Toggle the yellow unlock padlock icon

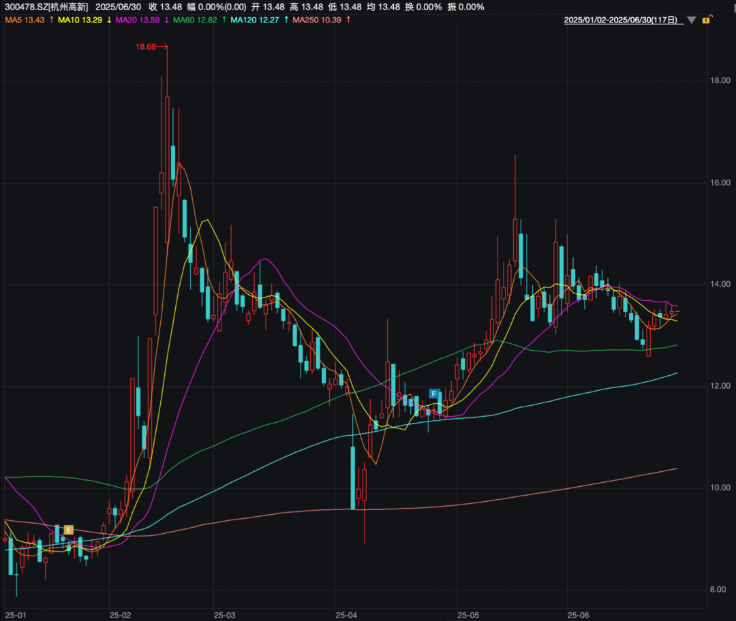[x=707, y=20]
